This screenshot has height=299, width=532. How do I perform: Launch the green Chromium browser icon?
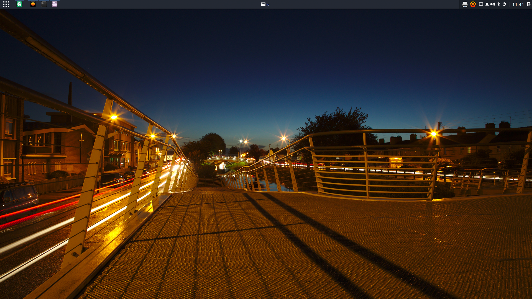coord(19,4)
